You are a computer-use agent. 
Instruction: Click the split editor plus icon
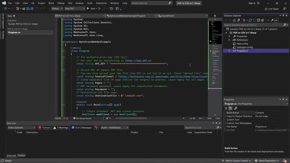[x=215, y=16]
